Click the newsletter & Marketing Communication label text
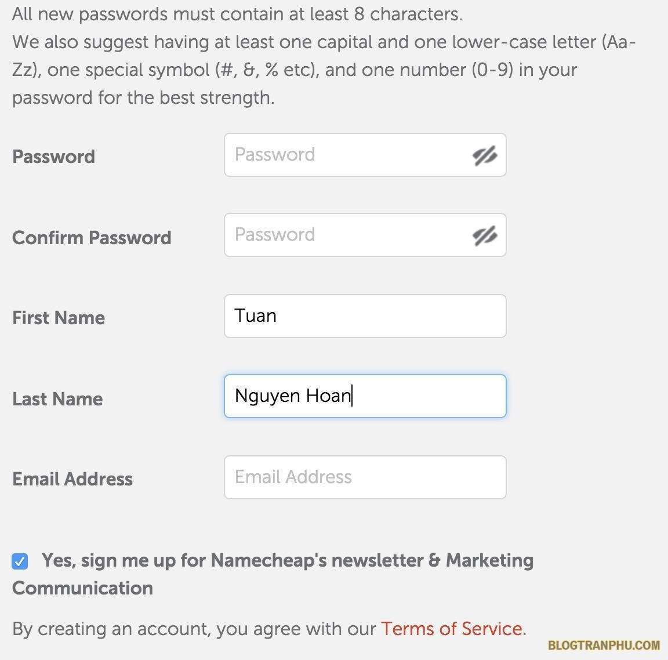Image resolution: width=668 pixels, height=660 pixels. [x=288, y=560]
